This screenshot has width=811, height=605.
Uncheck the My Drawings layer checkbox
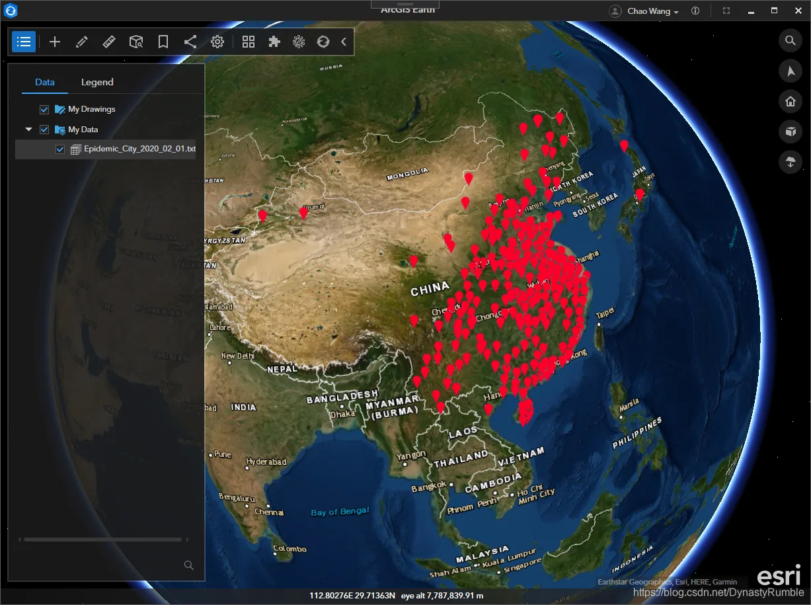[x=44, y=109]
